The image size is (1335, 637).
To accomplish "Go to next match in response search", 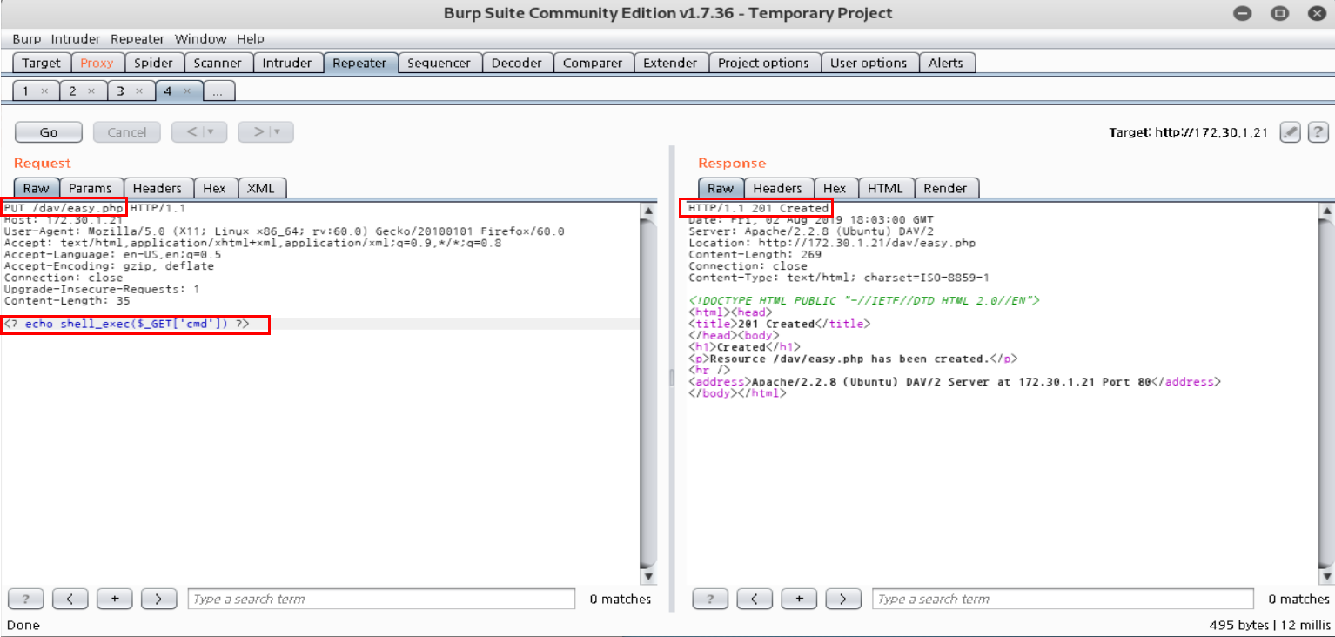I will (x=843, y=599).
